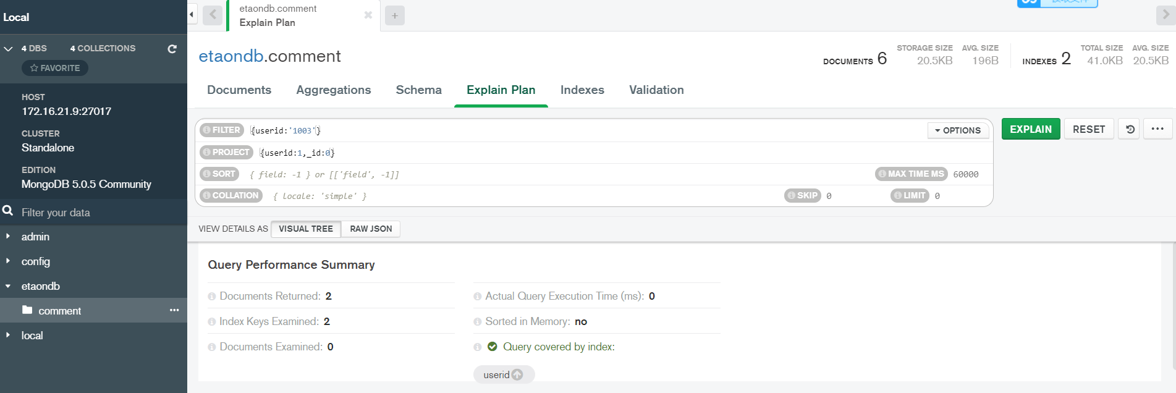This screenshot has height=393, width=1176.
Task: Mark connection as Favorite
Action: (55, 68)
